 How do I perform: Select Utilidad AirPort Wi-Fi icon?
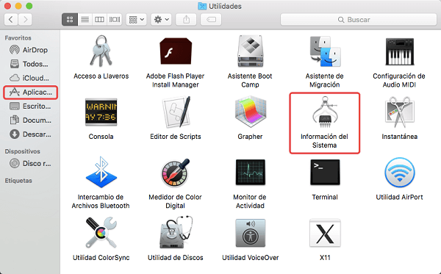[399, 173]
